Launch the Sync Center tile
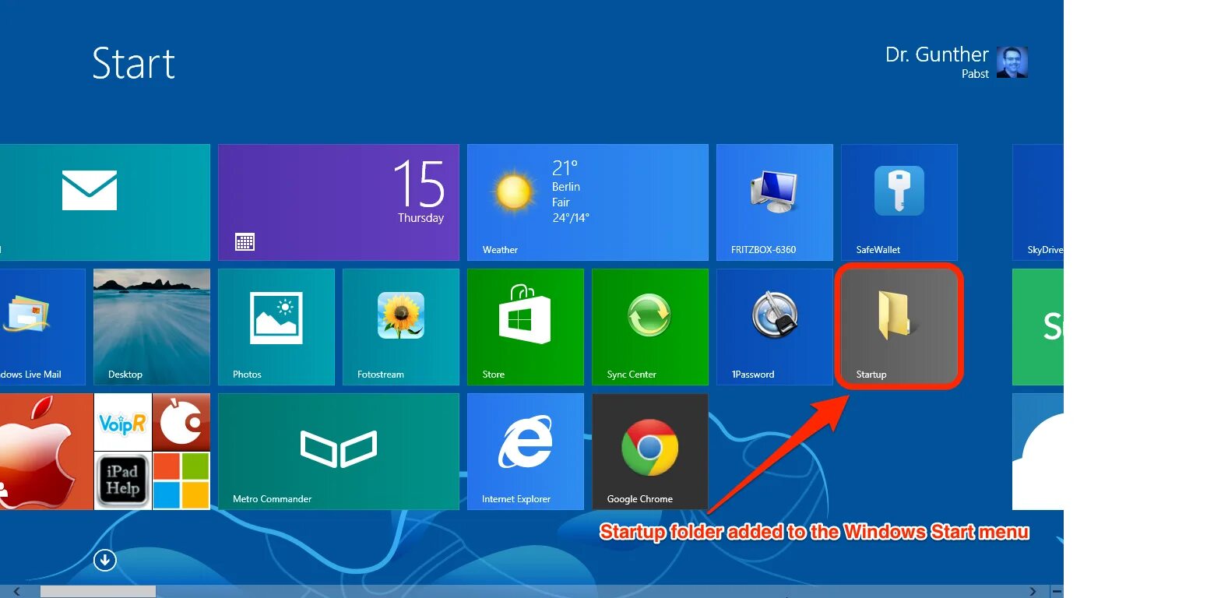Image resolution: width=1221 pixels, height=598 pixels. (x=650, y=327)
